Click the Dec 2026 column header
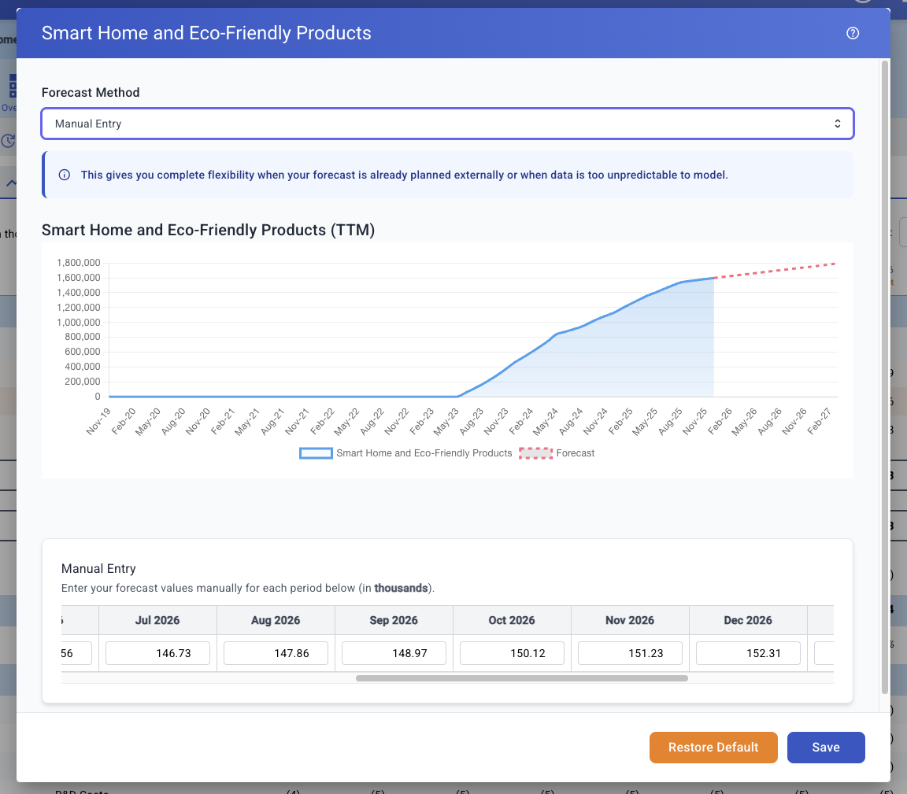This screenshot has height=794, width=907. [748, 620]
